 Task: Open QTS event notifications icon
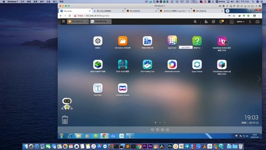click(221, 22)
